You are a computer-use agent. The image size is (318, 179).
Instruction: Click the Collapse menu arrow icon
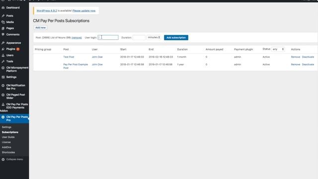(3, 160)
